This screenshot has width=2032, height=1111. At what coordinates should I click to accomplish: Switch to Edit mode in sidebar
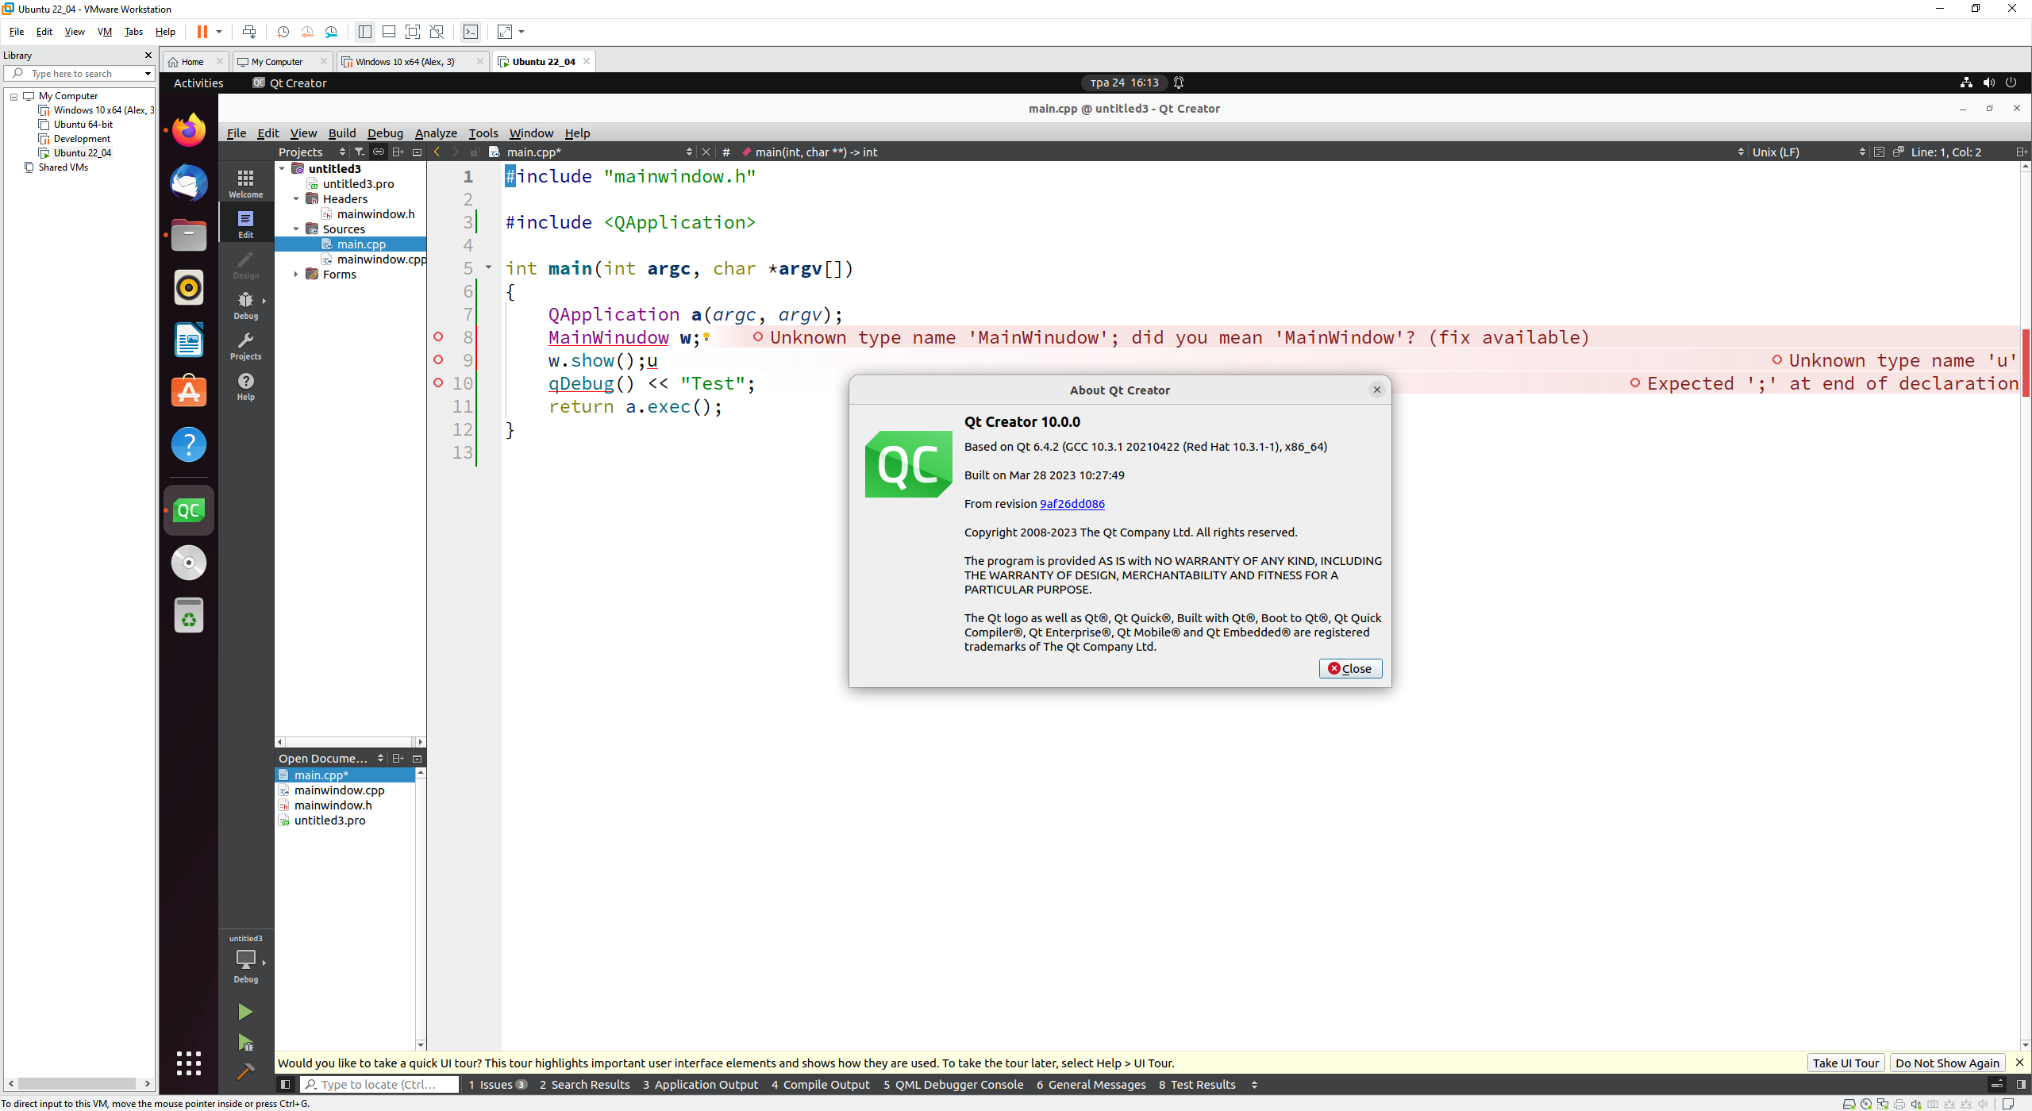click(245, 224)
